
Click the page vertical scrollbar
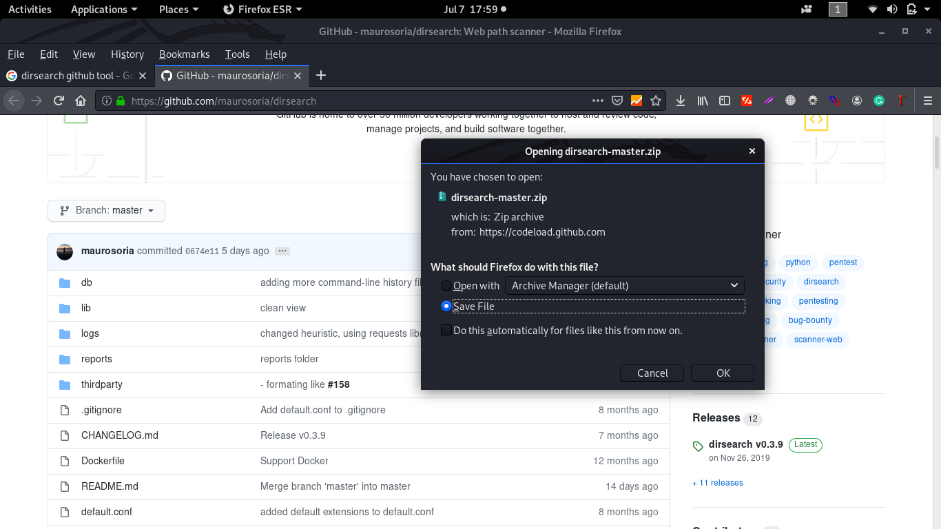click(937, 152)
